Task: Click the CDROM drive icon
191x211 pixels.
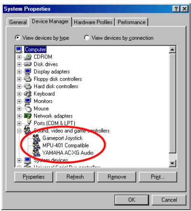Action: [x=27, y=57]
